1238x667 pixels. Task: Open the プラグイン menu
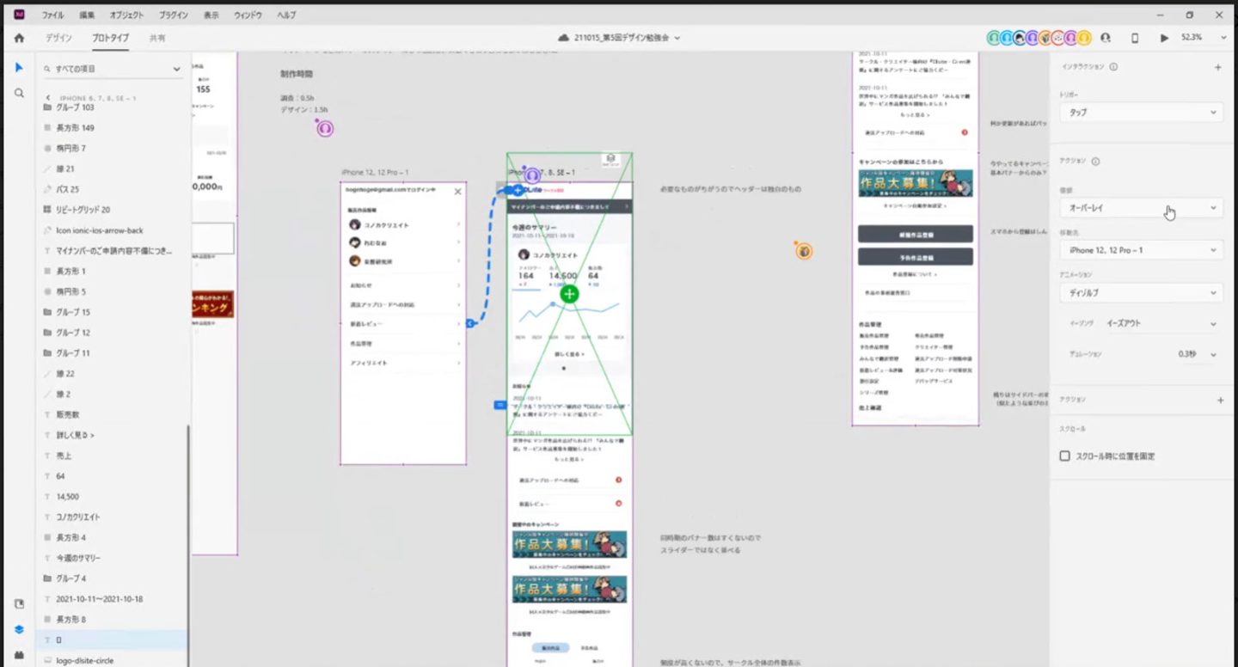coord(174,15)
